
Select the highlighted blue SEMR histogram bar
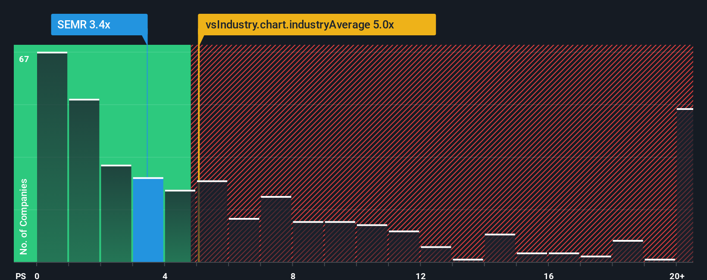148,220
